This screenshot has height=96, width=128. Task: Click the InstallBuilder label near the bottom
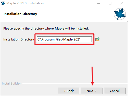pyautogui.click(x=11, y=84)
